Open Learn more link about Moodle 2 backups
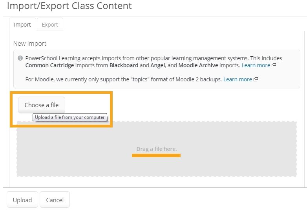Image resolution: width=307 pixels, height=210 pixels. tap(238, 79)
